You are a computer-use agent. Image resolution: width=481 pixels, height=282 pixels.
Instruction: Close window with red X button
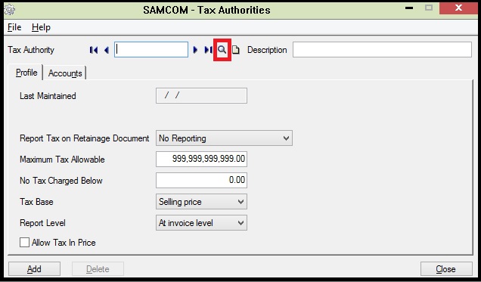[x=458, y=8]
